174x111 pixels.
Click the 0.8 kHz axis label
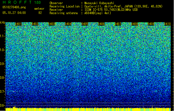[x=2, y=78]
